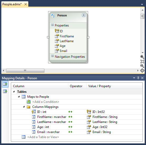Click the zoom in magnifier icon
Image resolution: width=146 pixels, height=145 pixels.
[x=142, y=57]
